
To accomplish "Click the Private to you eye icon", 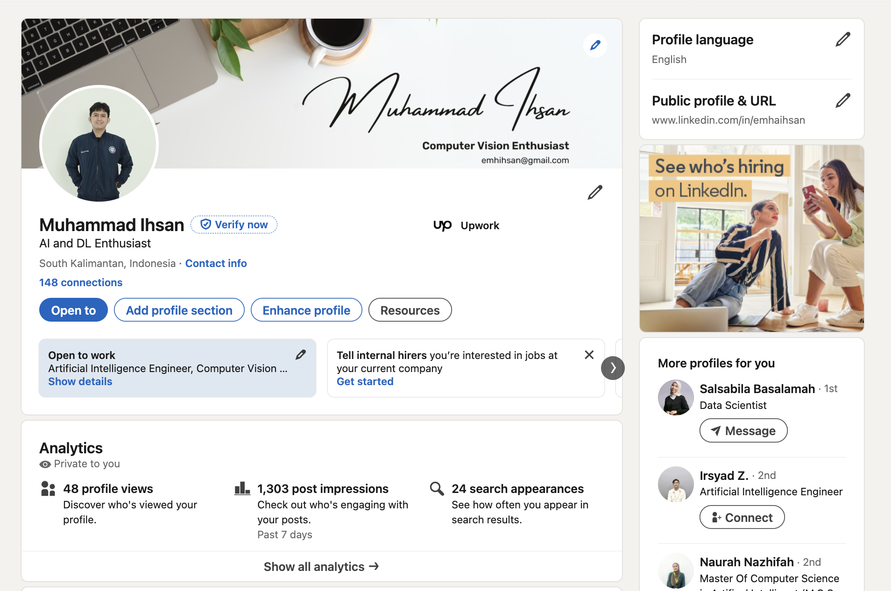I will coord(45,464).
